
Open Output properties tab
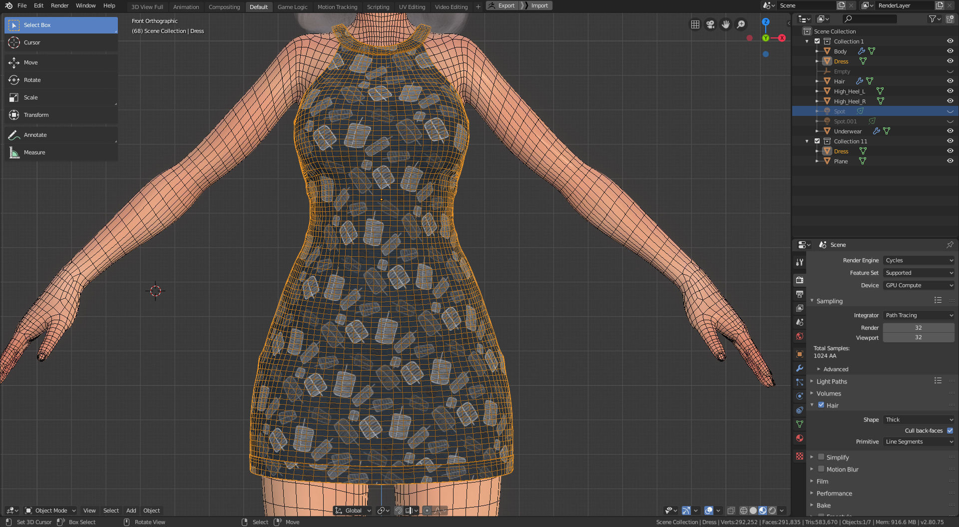[800, 294]
